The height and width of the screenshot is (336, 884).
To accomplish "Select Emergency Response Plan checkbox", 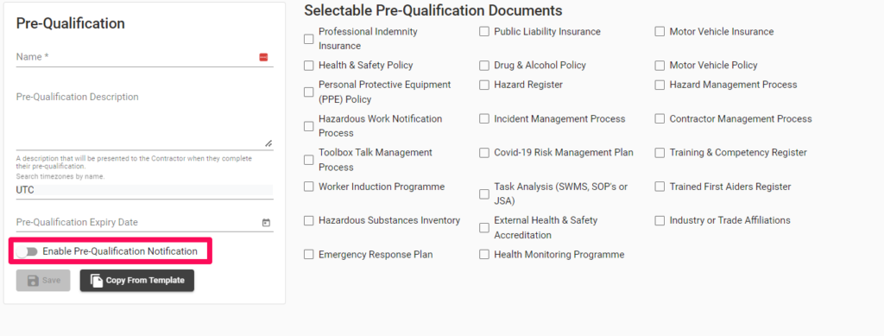I will coord(308,255).
